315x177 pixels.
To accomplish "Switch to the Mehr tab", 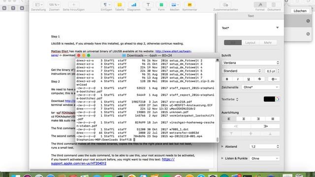I will (268, 43).
